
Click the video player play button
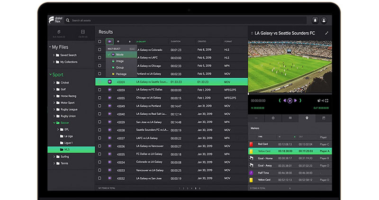click(289, 100)
